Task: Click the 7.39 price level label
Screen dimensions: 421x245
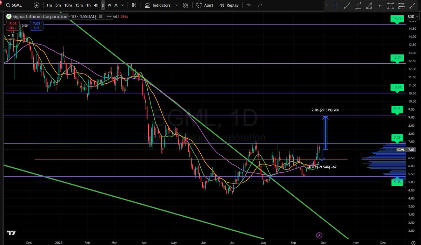Action: pos(397,138)
